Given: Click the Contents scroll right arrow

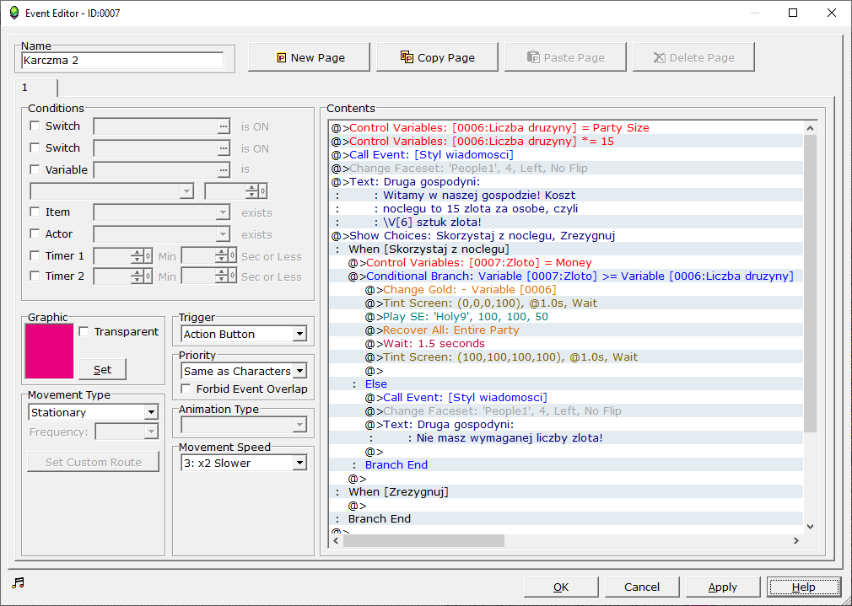Looking at the screenshot, I should tap(796, 540).
